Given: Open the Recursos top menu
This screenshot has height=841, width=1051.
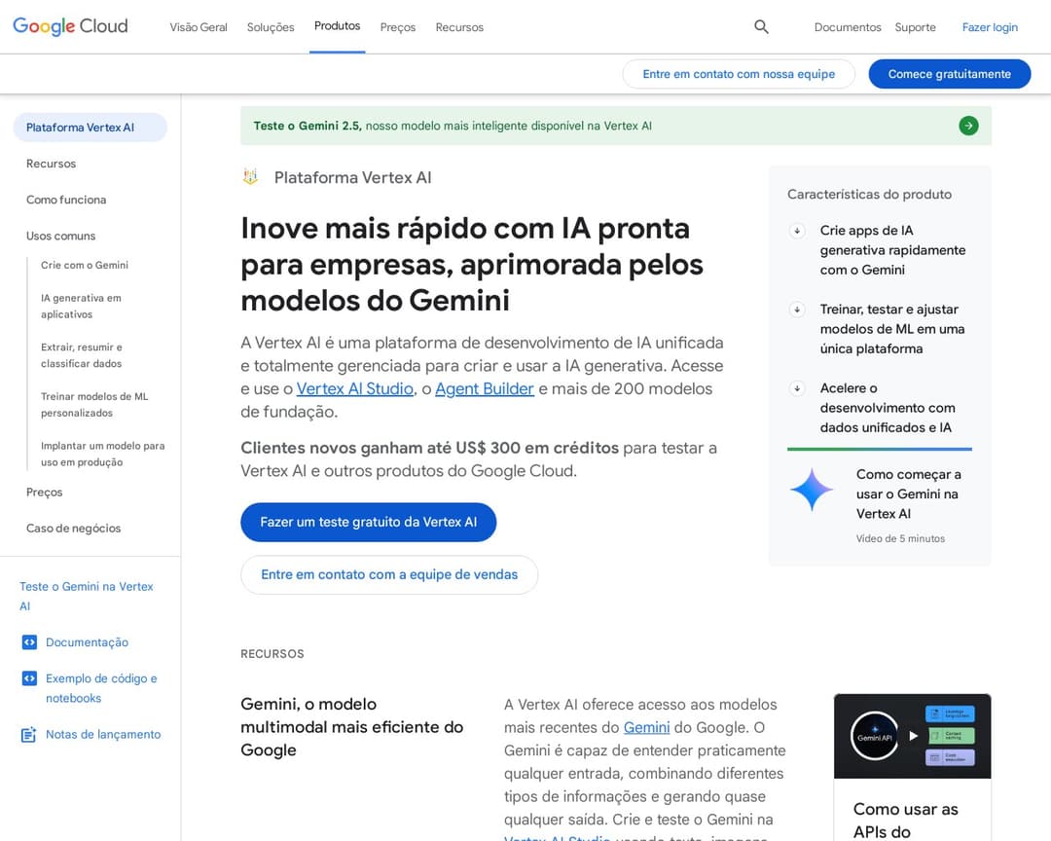Looking at the screenshot, I should [459, 27].
